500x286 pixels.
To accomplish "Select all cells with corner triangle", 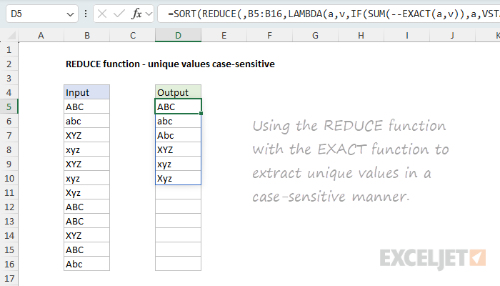I will pos(10,35).
